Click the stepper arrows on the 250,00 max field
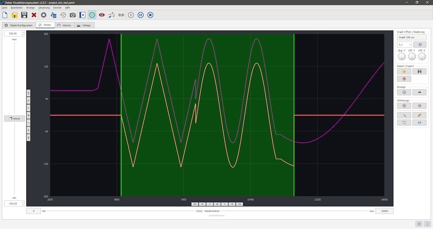 point(23,33)
